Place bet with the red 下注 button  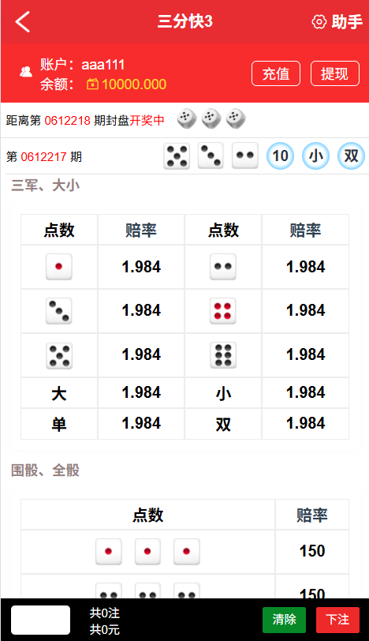[338, 620]
